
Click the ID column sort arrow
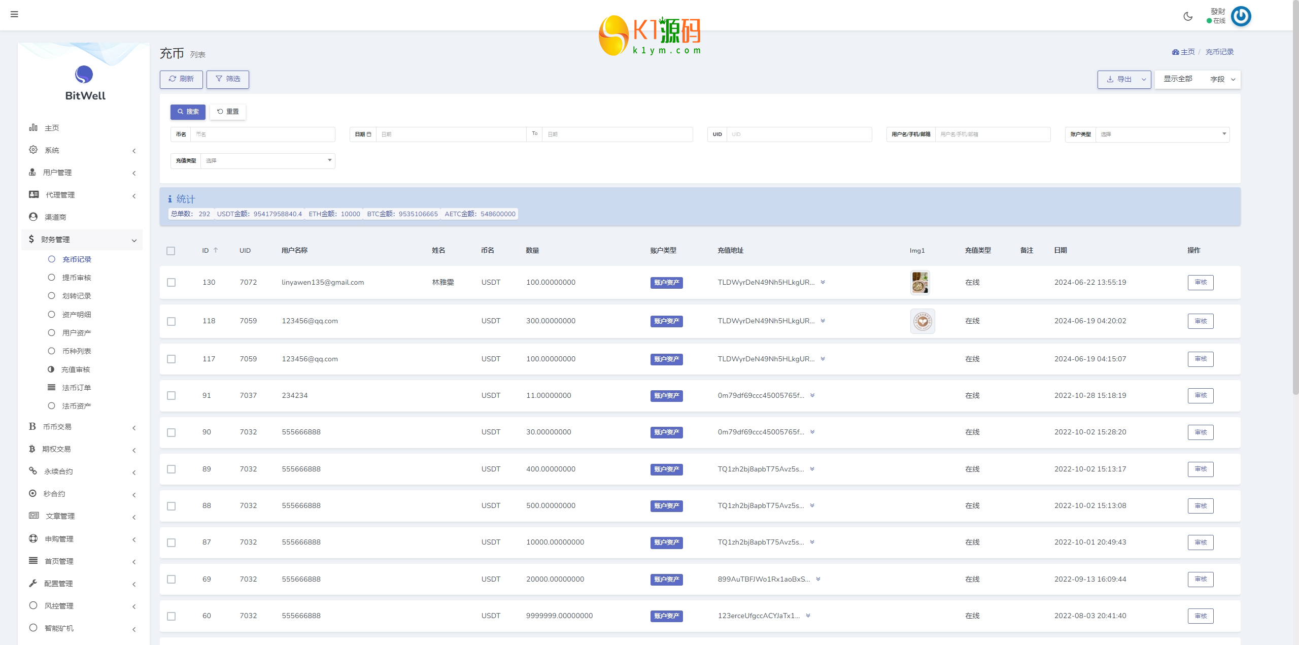[x=216, y=250]
